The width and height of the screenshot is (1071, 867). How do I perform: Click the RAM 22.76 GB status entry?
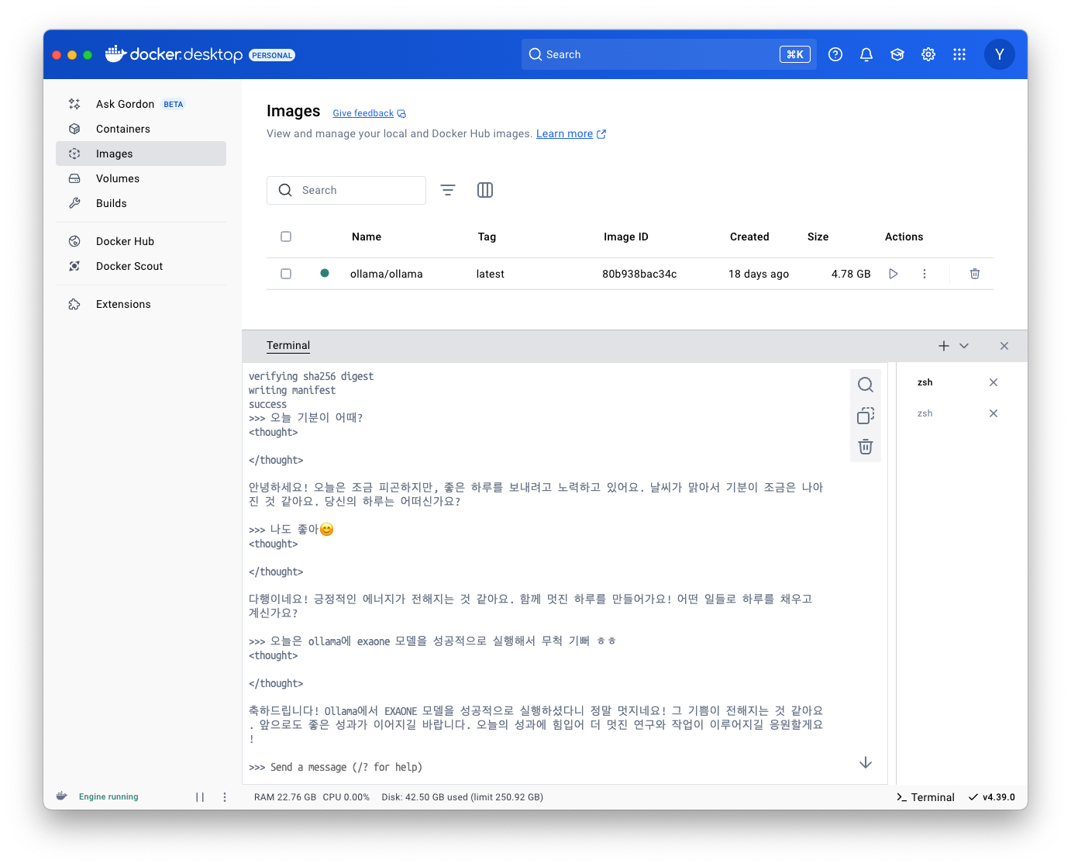285,797
